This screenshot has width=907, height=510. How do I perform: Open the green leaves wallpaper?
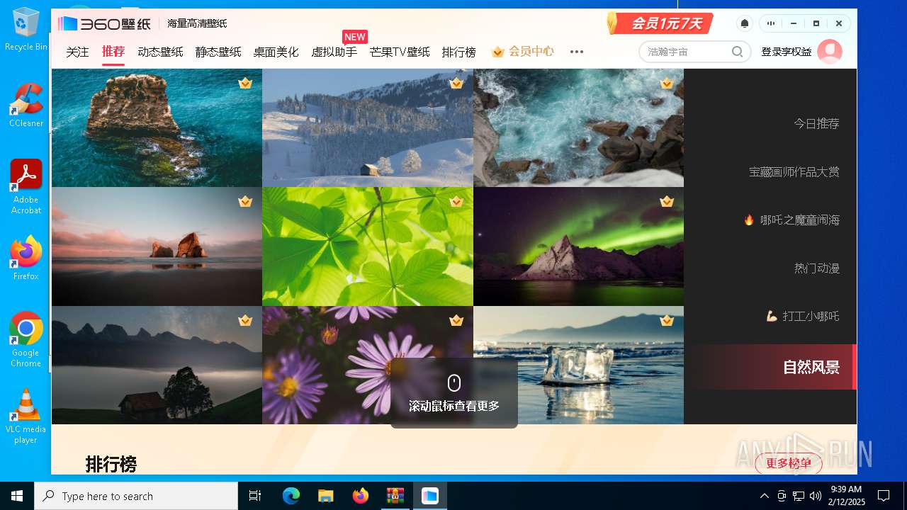pos(368,246)
